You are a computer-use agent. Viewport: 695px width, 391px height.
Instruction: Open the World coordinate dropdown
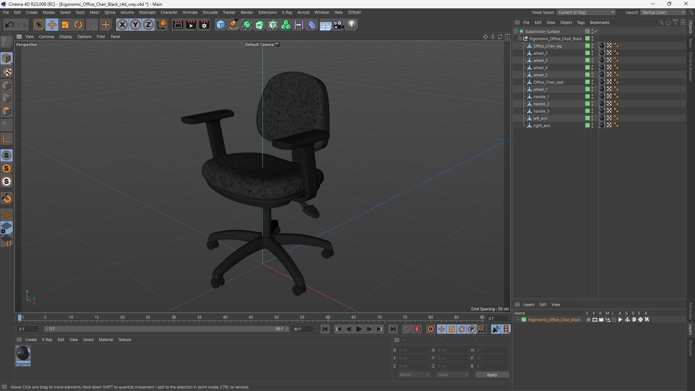coord(414,375)
